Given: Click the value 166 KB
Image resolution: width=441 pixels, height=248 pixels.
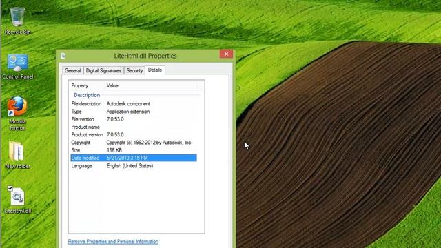Looking at the screenshot, I should [x=114, y=150].
